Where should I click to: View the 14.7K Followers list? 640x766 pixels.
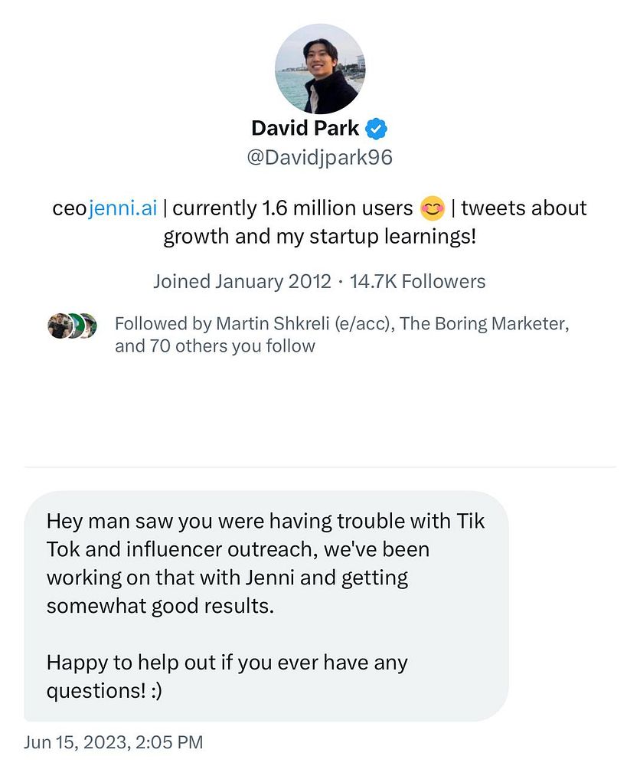click(417, 281)
